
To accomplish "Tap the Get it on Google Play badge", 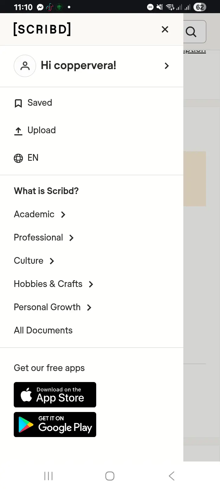I will coord(55,425).
